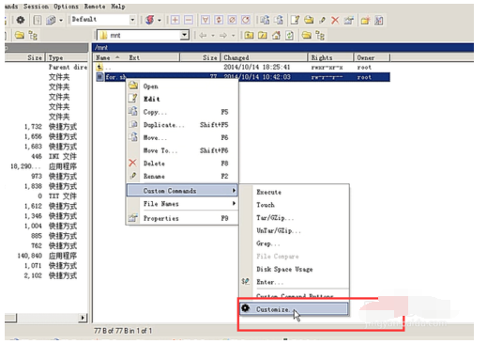Open the back navigation history arrow dropdown
The image size is (487, 344).
[x=213, y=36]
